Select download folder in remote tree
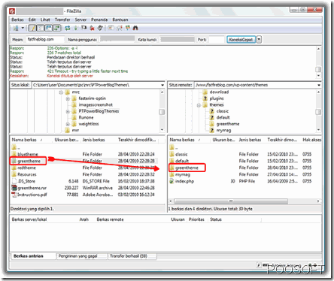Screen dimensions: 334x281 point(219,92)
